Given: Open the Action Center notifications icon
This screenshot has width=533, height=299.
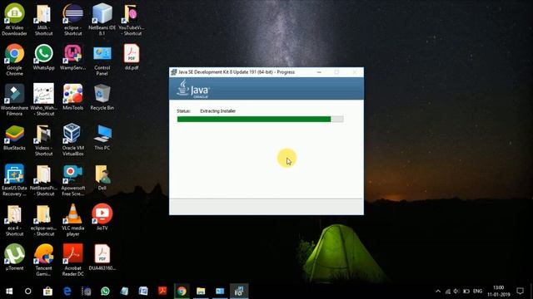Looking at the screenshot, I should point(520,291).
